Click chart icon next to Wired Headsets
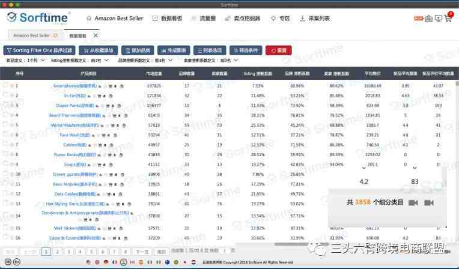Screen dimensions: 459x269 pos(102,125)
